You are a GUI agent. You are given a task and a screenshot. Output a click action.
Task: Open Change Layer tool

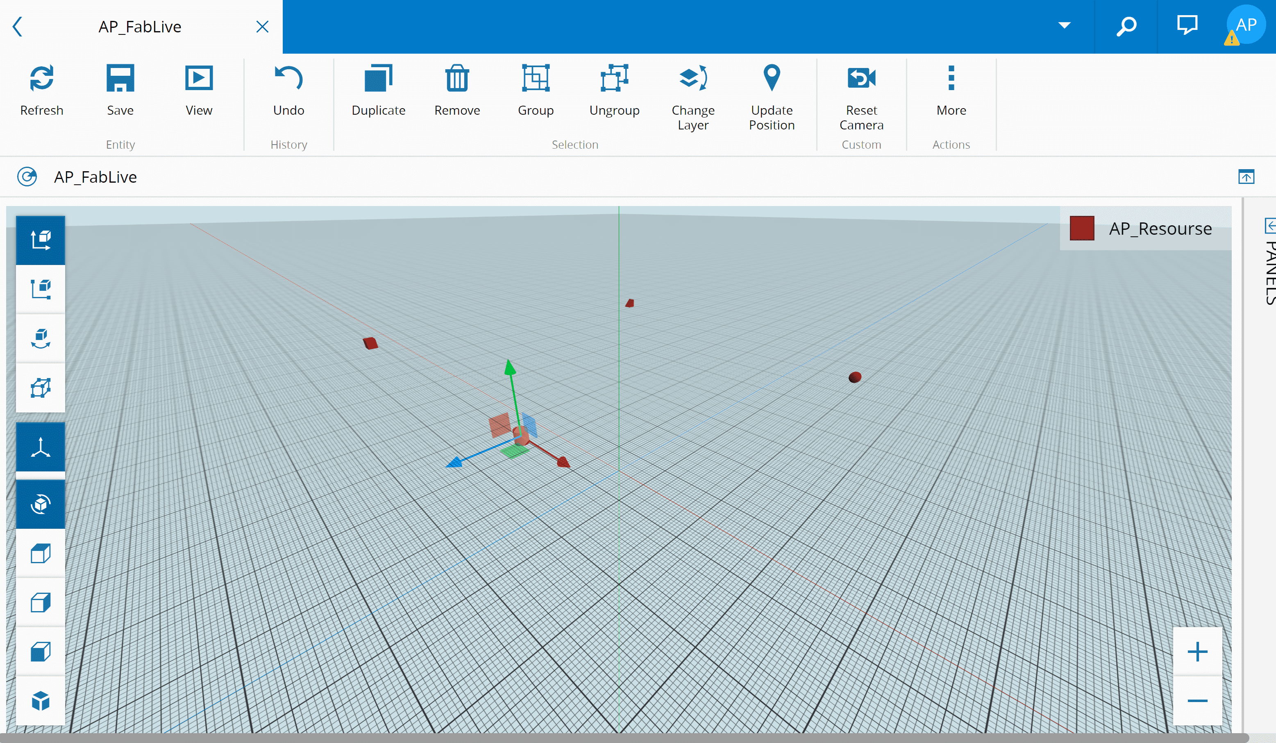692,79
